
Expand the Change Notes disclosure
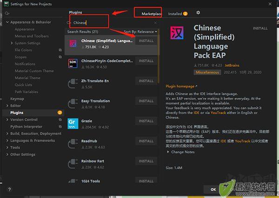[x=168, y=152]
